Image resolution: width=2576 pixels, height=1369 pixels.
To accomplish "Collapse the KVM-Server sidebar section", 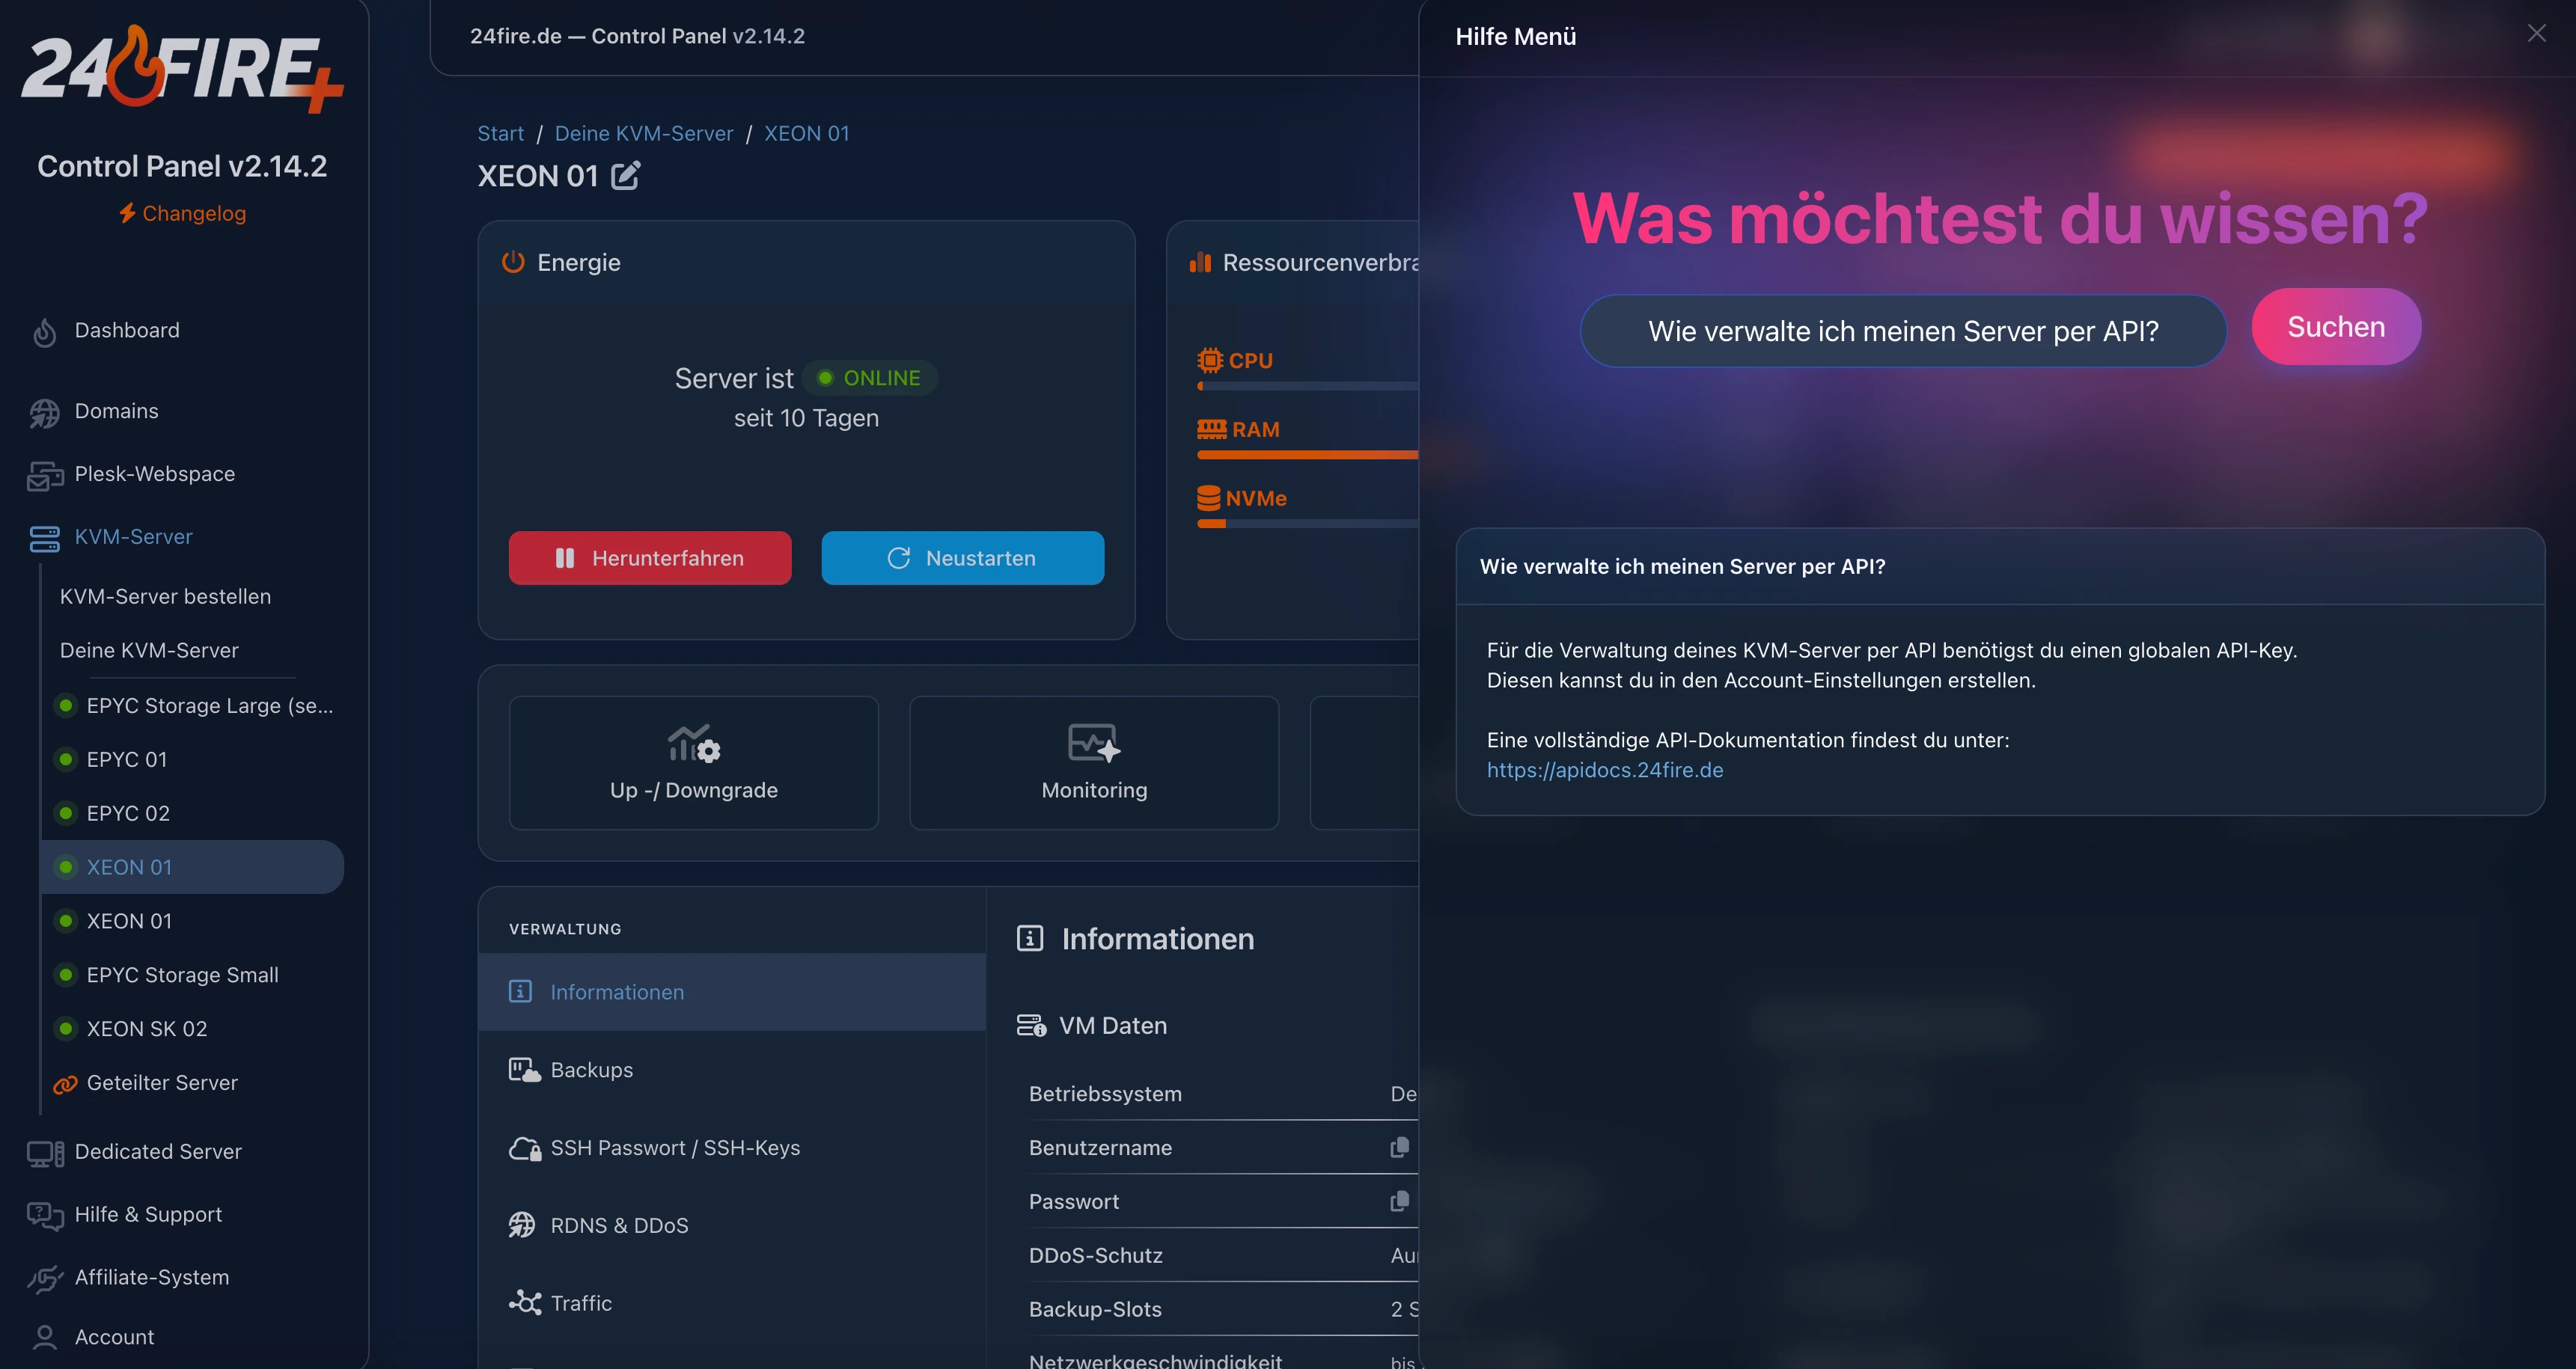I will (134, 536).
